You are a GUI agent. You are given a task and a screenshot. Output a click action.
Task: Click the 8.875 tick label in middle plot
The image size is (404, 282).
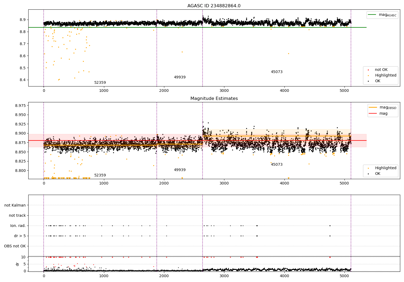tap(20, 143)
